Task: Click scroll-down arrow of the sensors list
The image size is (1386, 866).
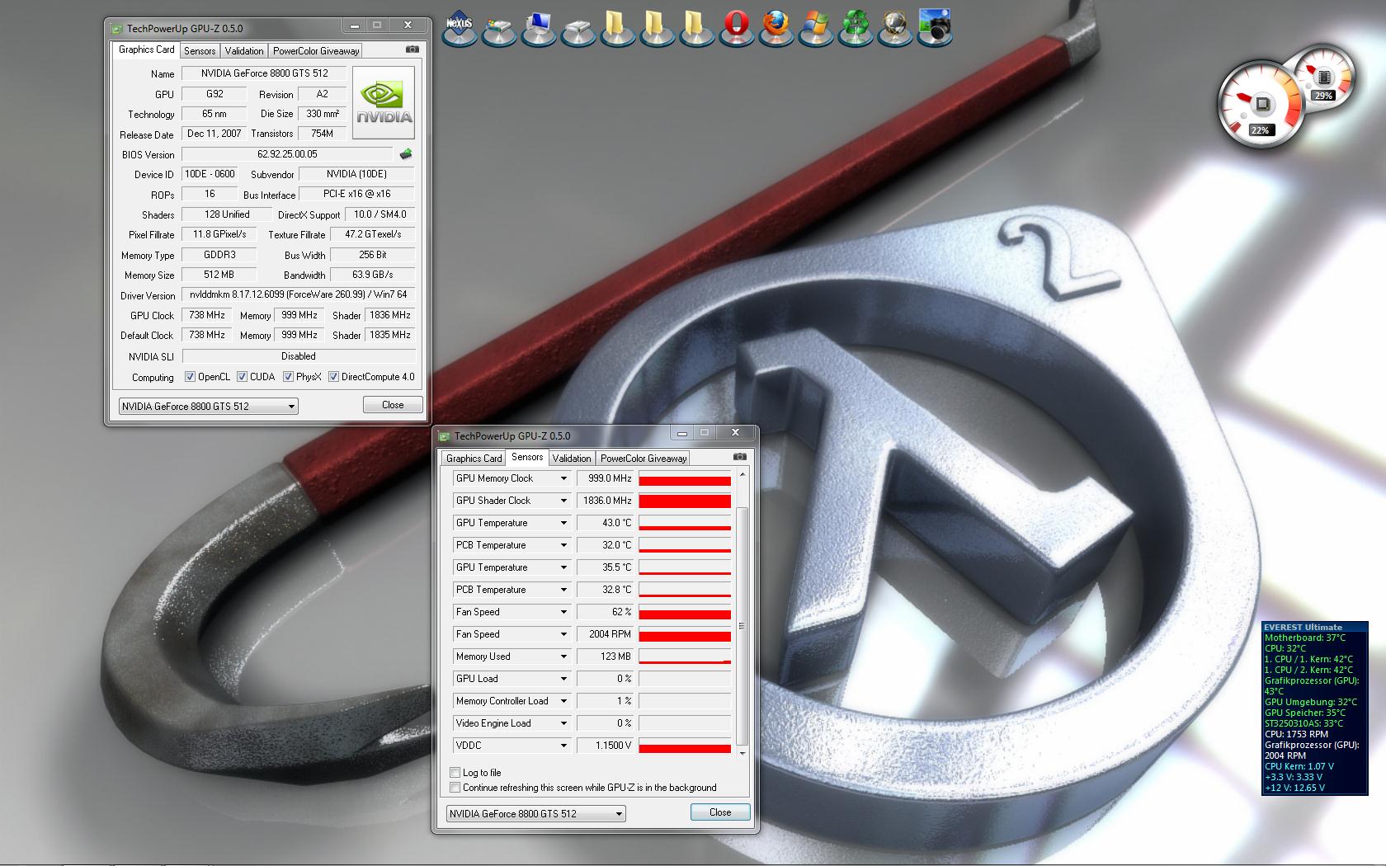Action: (742, 753)
